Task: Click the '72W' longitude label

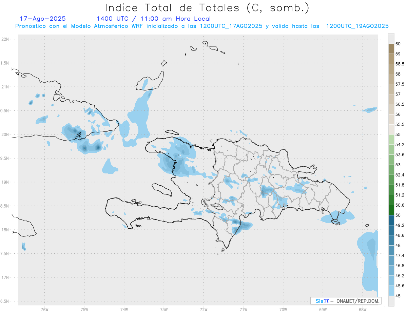Action: pyautogui.click(x=203, y=309)
